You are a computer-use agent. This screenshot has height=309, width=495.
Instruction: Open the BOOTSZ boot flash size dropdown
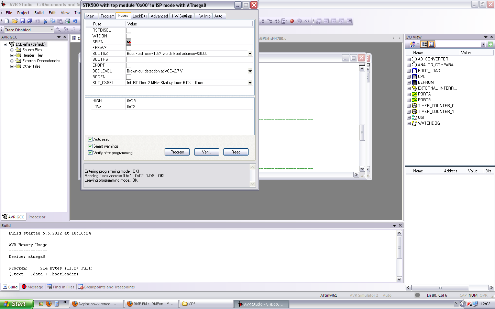click(250, 54)
